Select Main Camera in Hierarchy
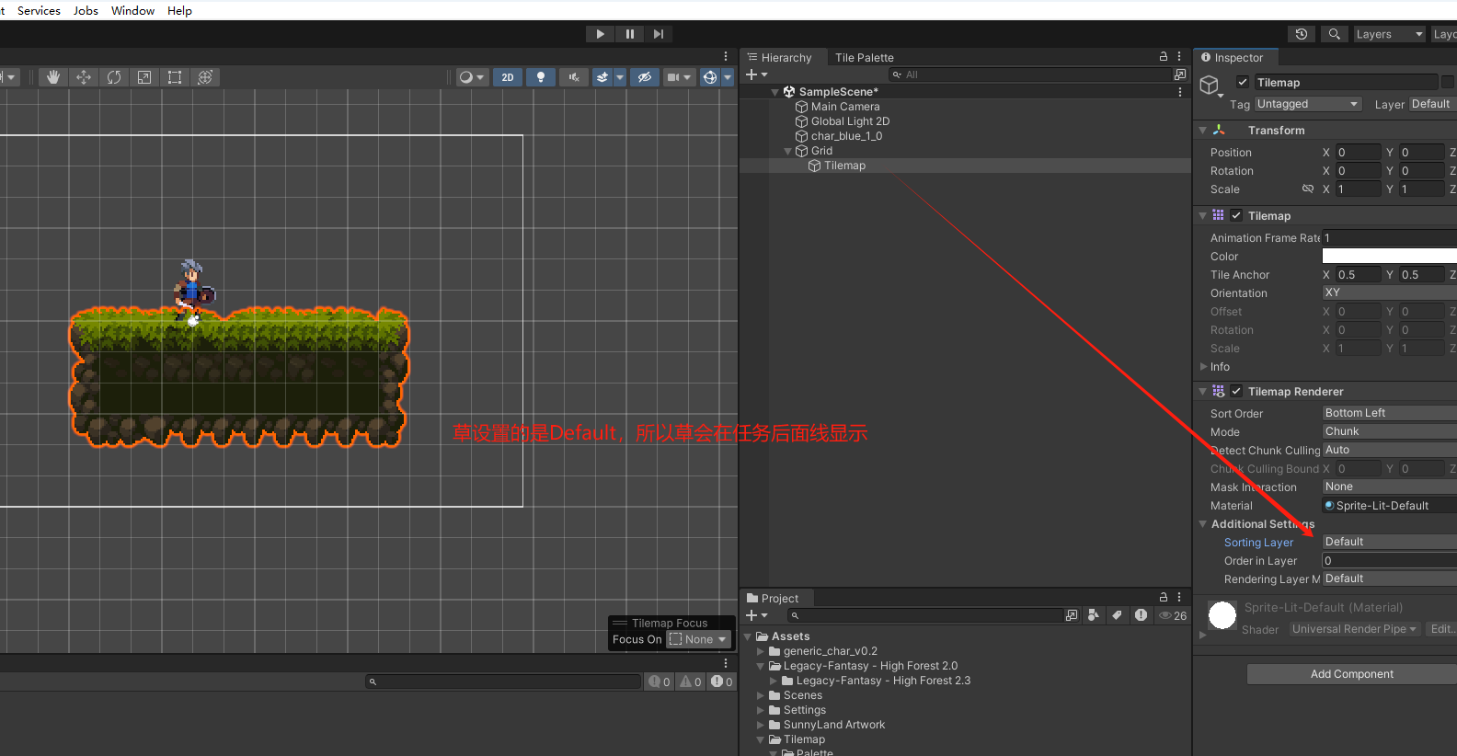 pos(844,107)
